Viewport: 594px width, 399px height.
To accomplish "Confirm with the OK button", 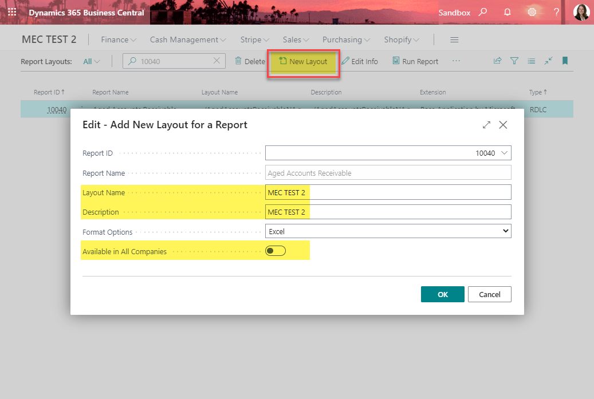I will click(x=442, y=294).
